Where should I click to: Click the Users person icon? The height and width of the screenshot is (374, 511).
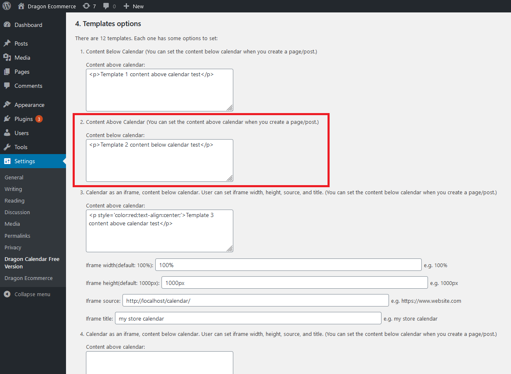(7, 133)
